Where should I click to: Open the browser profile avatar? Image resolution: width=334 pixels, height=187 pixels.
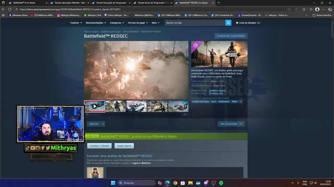click(x=317, y=9)
